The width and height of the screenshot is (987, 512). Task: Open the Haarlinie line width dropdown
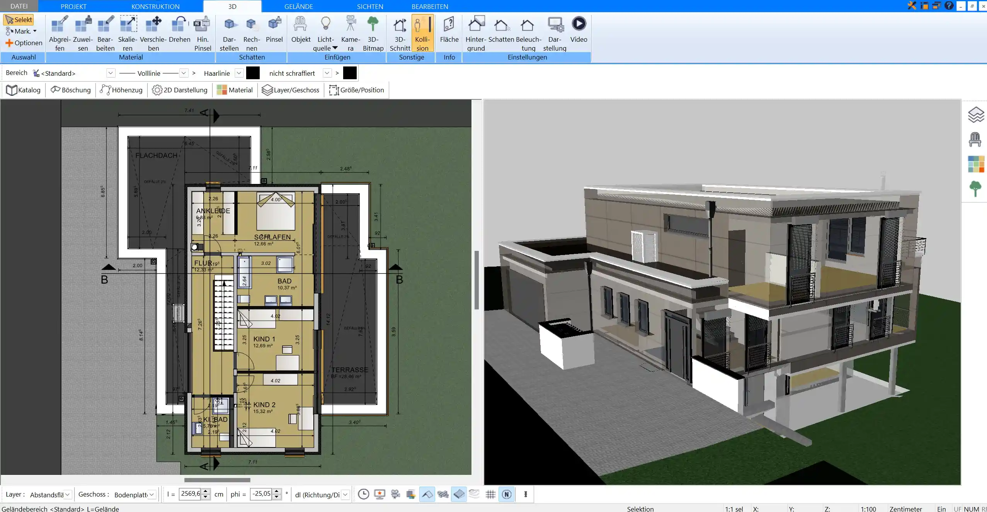click(239, 73)
